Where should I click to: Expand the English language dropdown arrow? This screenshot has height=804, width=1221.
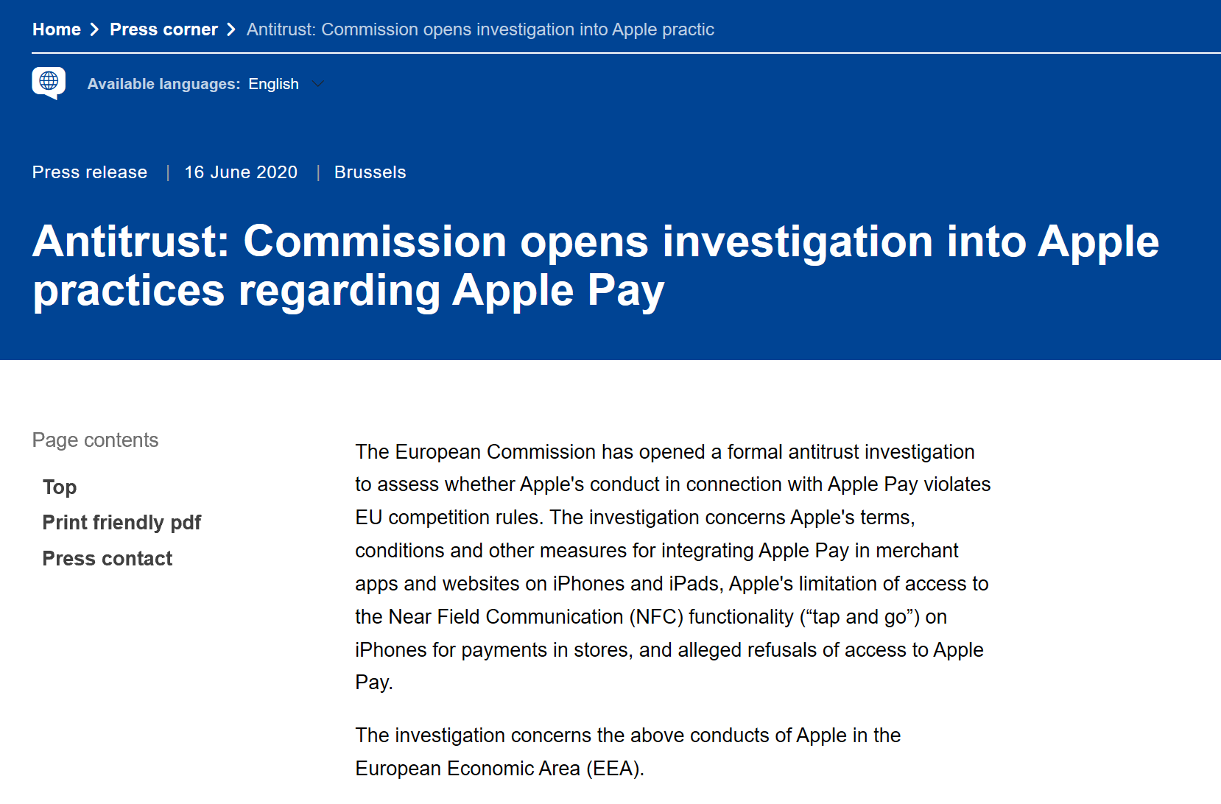point(318,84)
